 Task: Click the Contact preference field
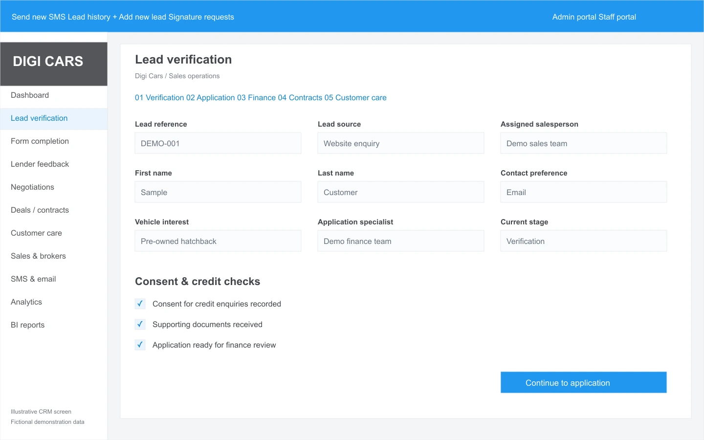click(584, 192)
